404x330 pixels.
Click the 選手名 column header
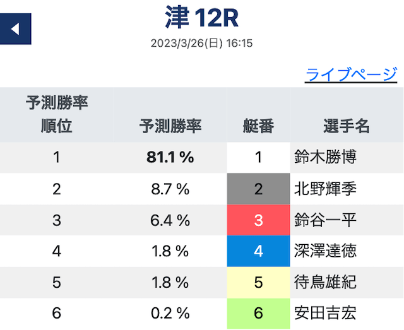pos(347,126)
